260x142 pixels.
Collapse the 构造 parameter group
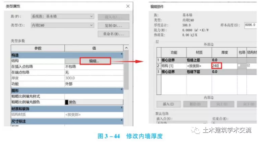pyautogui.click(x=121, y=54)
